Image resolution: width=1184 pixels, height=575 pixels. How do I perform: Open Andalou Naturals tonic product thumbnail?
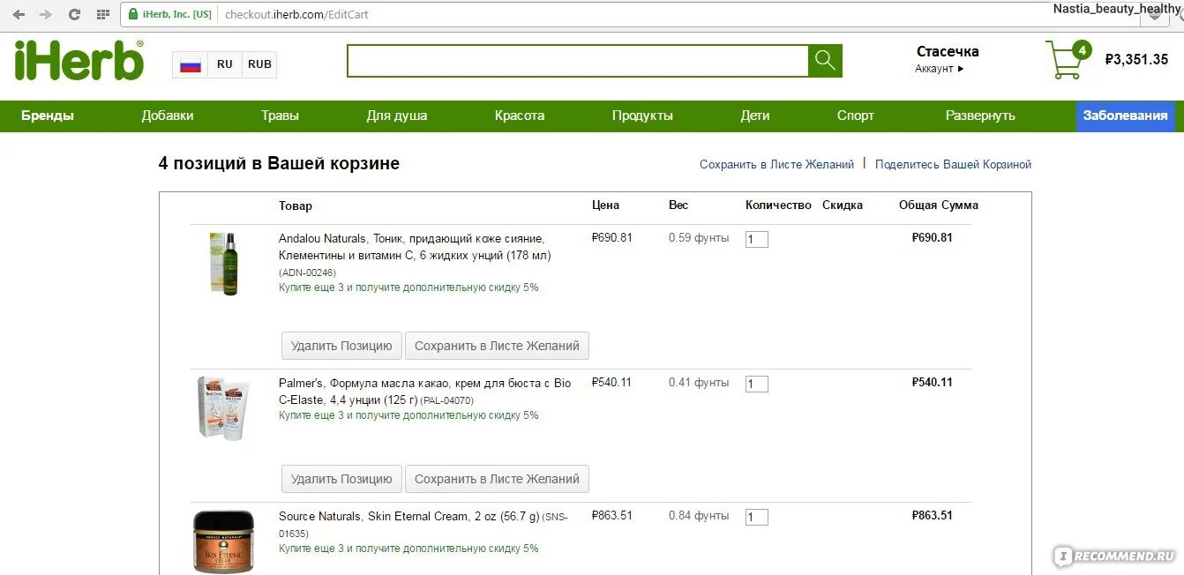point(225,263)
